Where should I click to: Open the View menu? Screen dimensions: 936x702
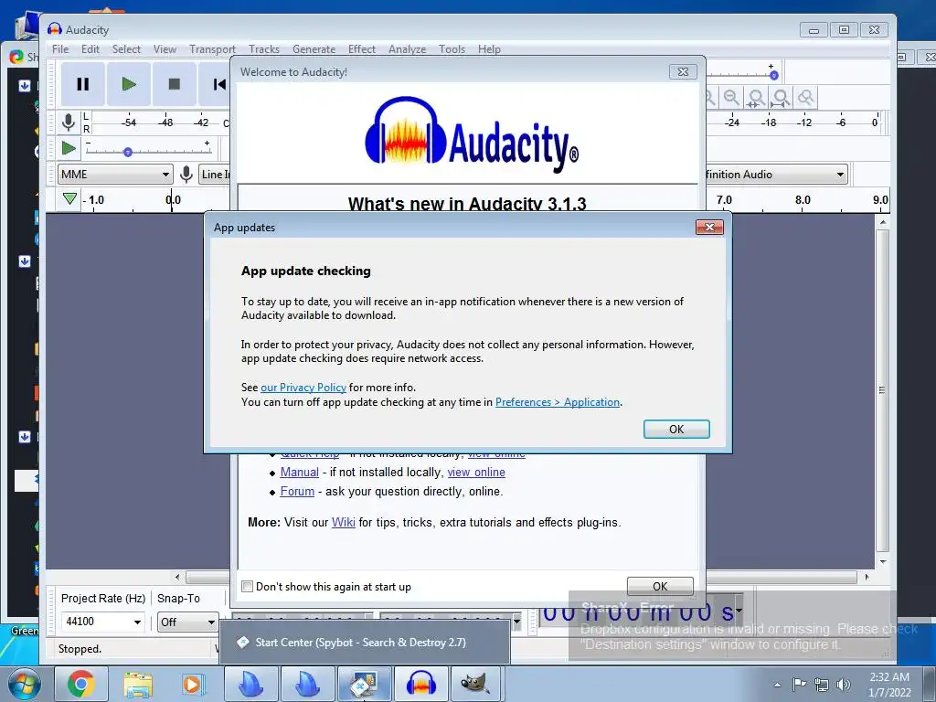pos(165,49)
